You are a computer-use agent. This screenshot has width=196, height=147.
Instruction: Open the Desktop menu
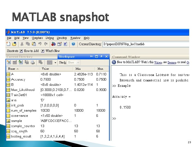(62, 38)
